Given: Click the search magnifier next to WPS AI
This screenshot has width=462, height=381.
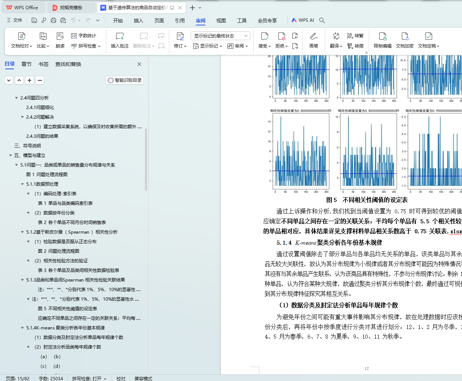Looking at the screenshot, I should tap(322, 20).
